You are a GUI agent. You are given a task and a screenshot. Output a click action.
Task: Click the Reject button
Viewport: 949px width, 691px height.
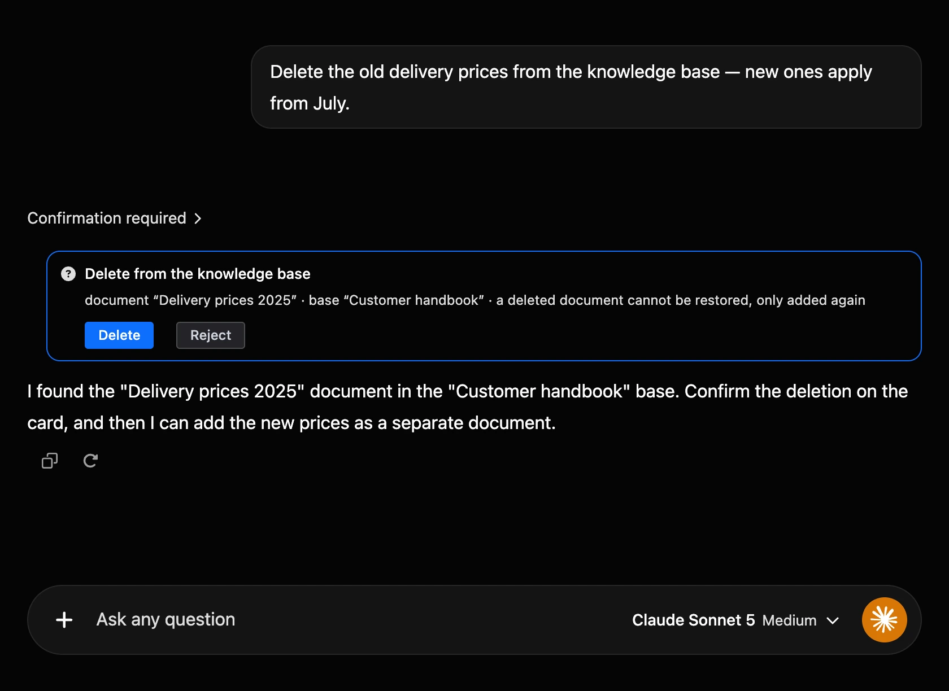coord(211,335)
